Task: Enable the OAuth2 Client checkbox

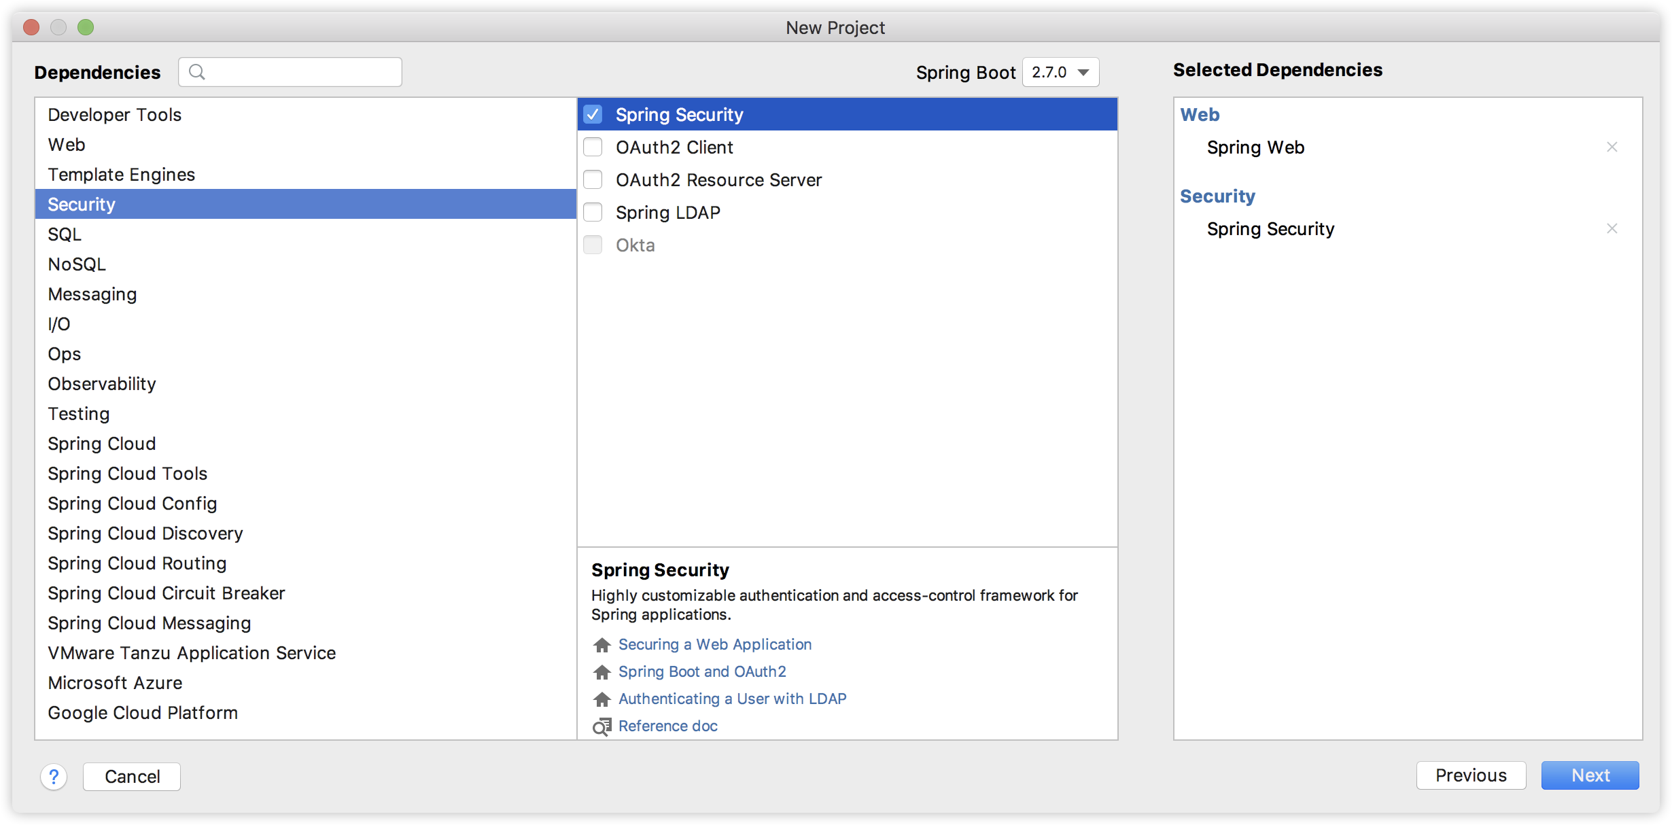Action: [593, 147]
